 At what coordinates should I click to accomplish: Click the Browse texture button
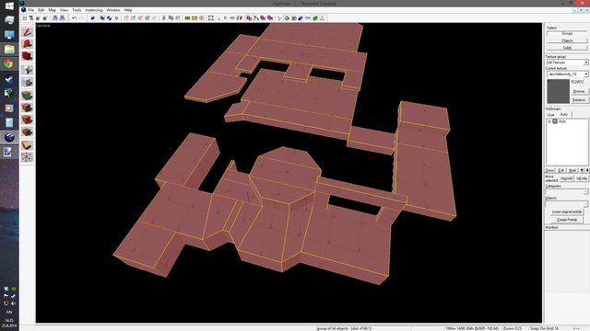point(580,91)
